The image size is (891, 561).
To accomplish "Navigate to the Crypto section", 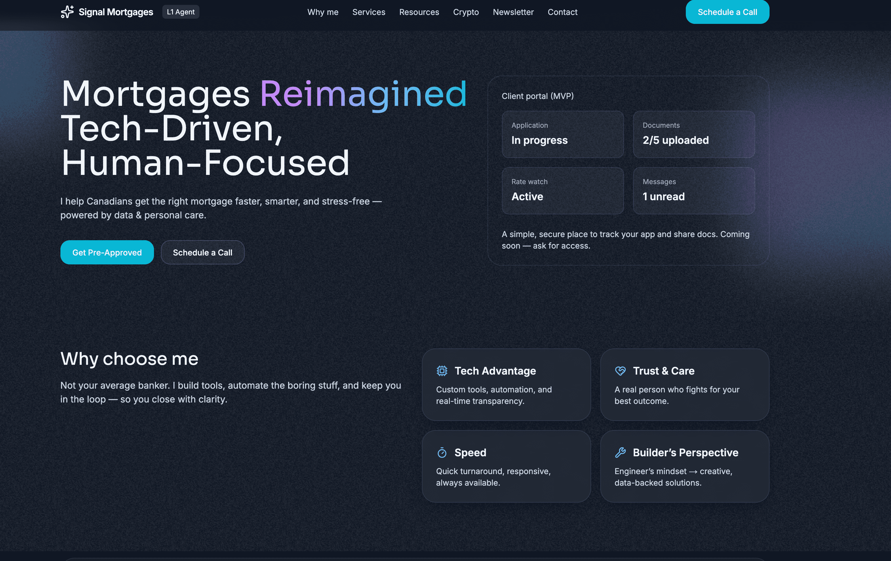I will click(466, 12).
